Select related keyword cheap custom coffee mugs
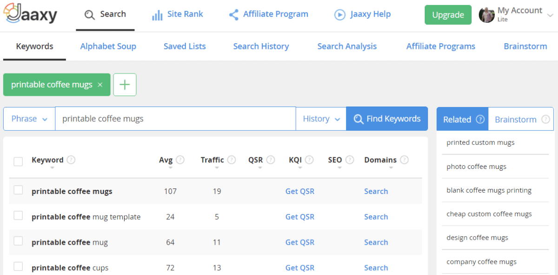 [x=489, y=214]
